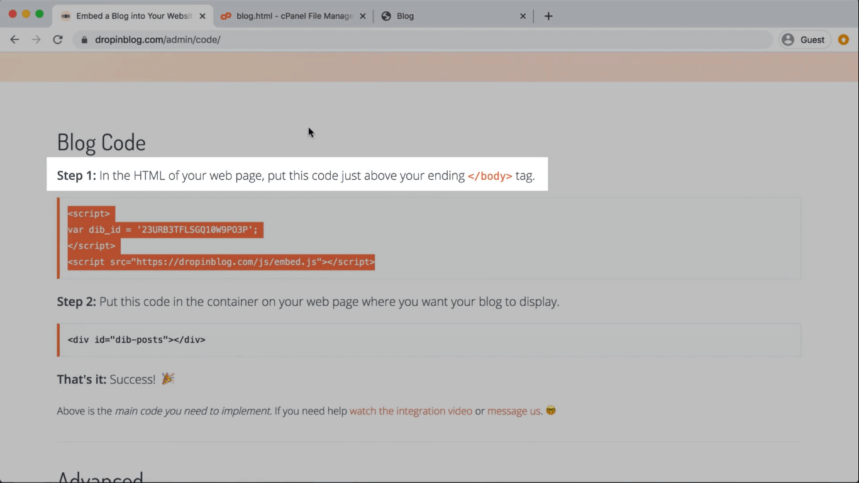Select the Step 1: bold label
The height and width of the screenshot is (483, 859).
(x=76, y=176)
